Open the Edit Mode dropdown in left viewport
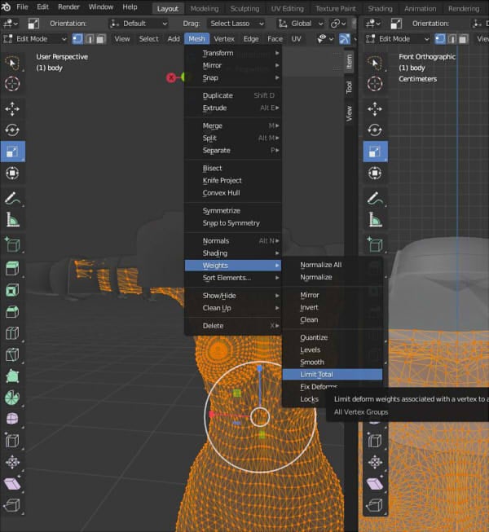The height and width of the screenshot is (532, 489). pos(34,39)
